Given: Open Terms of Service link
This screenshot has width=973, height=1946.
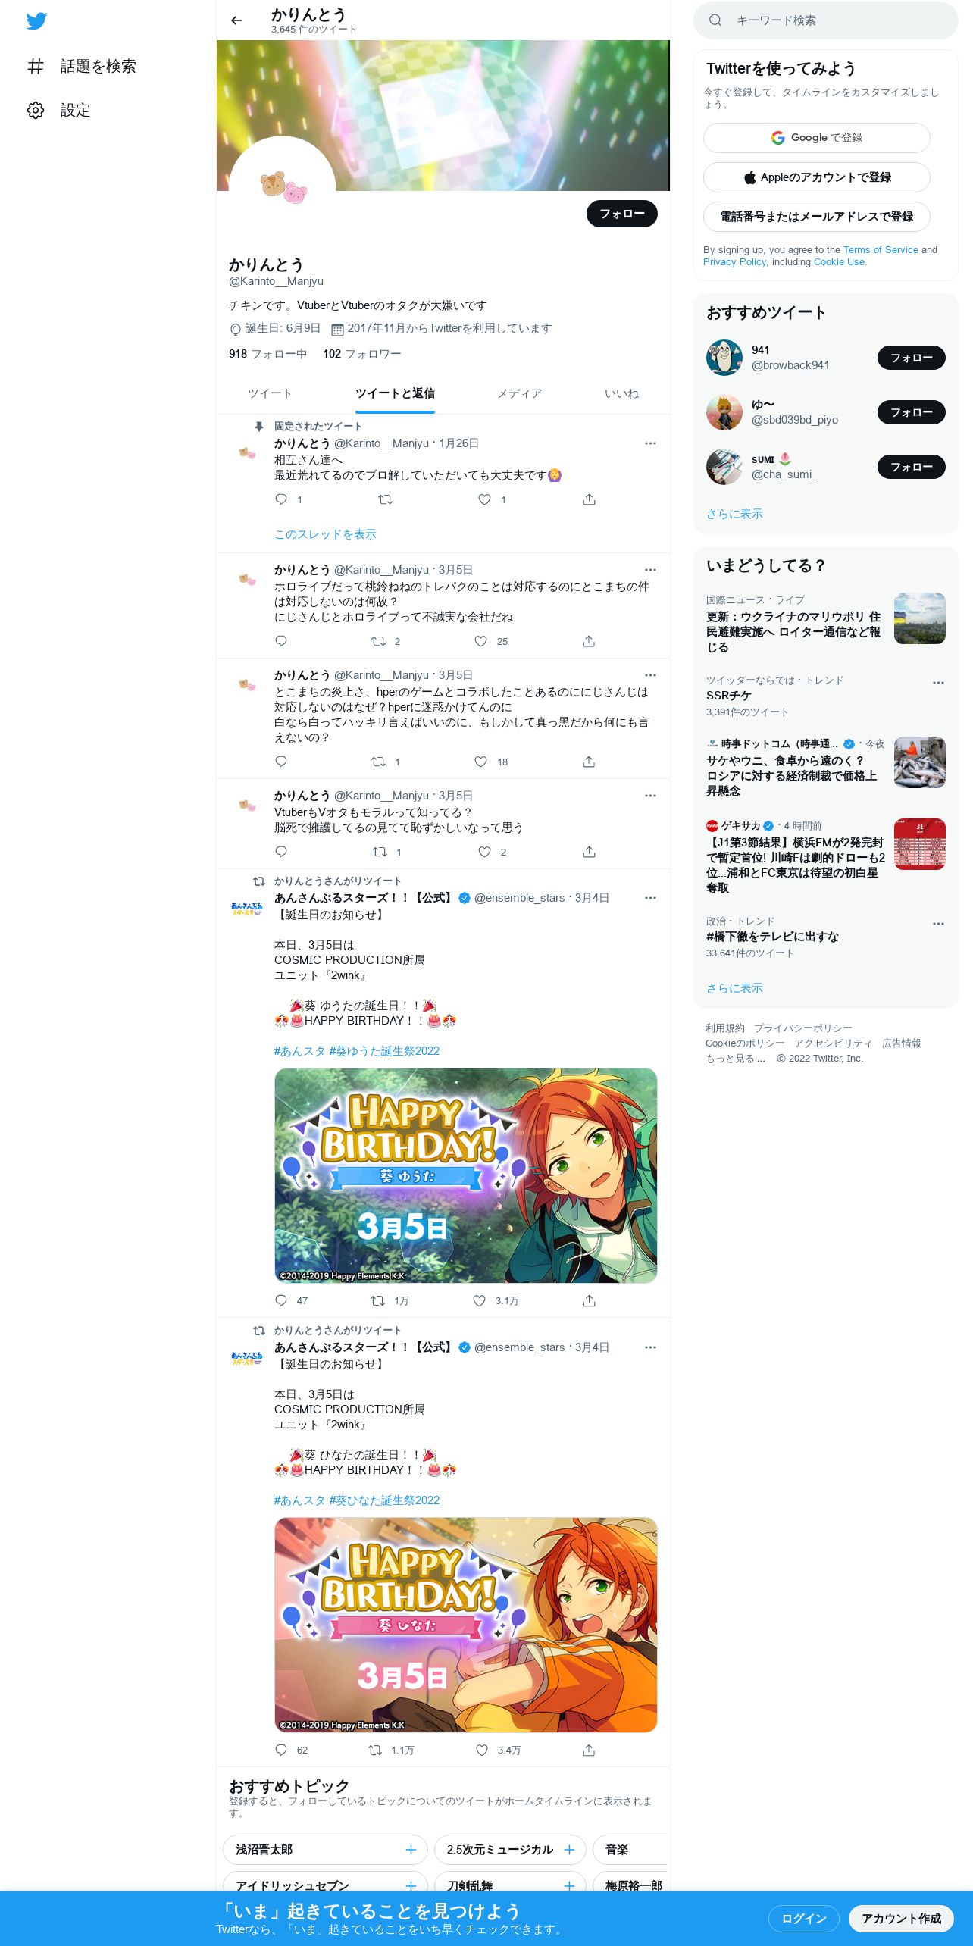Looking at the screenshot, I should pyautogui.click(x=881, y=249).
